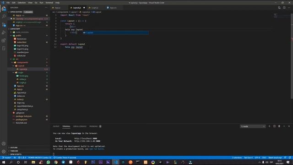Click Tab Size 4 in status bar

[248, 158]
